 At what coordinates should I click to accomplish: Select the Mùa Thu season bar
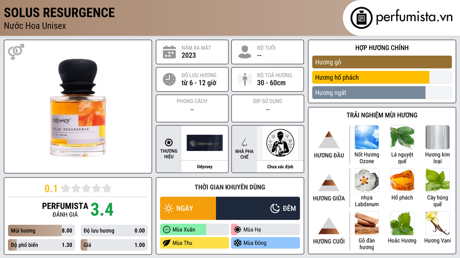coord(195,243)
